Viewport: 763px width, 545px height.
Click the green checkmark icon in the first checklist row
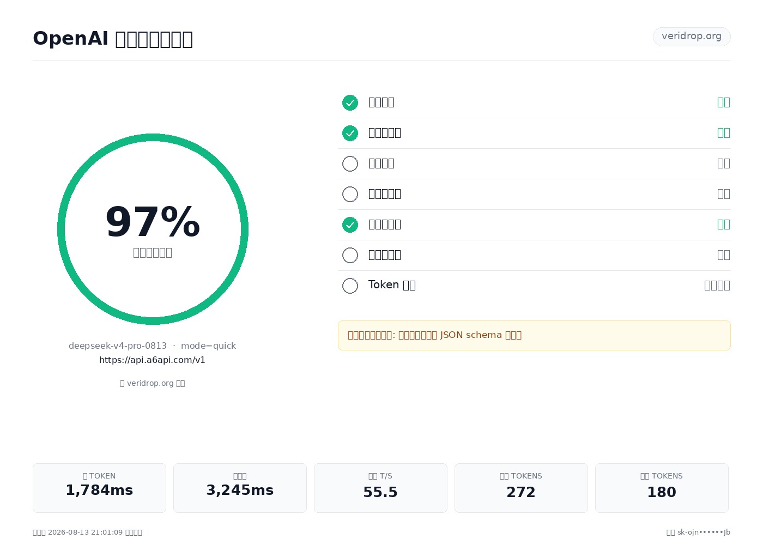coord(350,102)
